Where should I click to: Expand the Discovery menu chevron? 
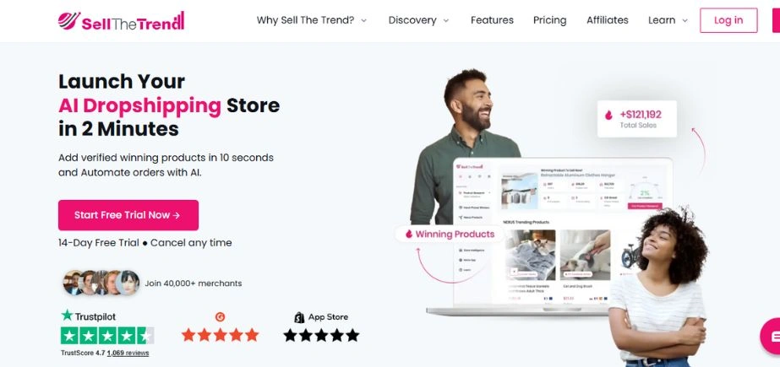click(x=445, y=21)
